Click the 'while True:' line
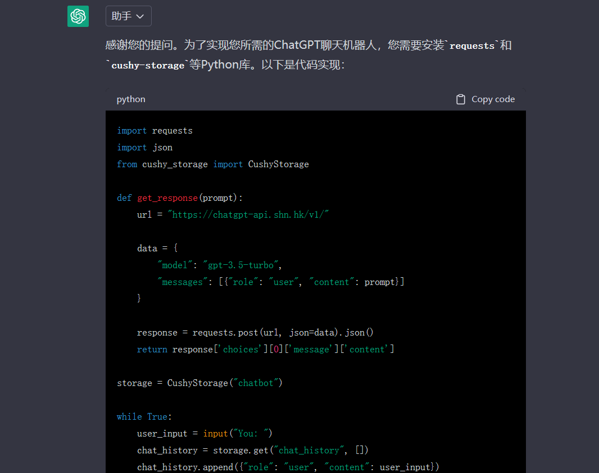This screenshot has height=473, width=599. 144,416
